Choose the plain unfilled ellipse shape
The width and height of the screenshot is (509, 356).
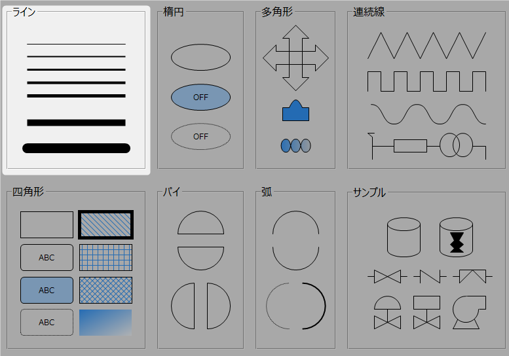point(200,58)
